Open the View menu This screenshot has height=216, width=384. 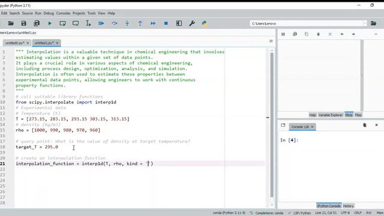pyautogui.click(x=101, y=13)
